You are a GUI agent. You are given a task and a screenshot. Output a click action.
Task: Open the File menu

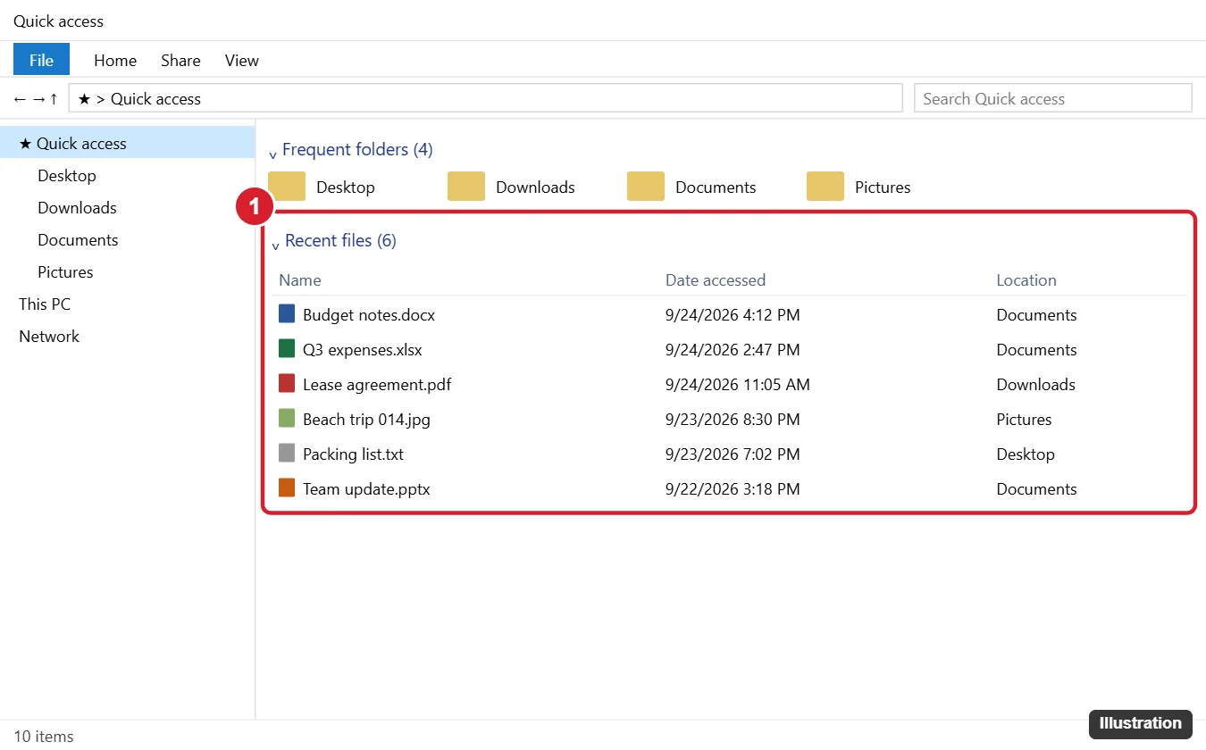[x=41, y=60]
